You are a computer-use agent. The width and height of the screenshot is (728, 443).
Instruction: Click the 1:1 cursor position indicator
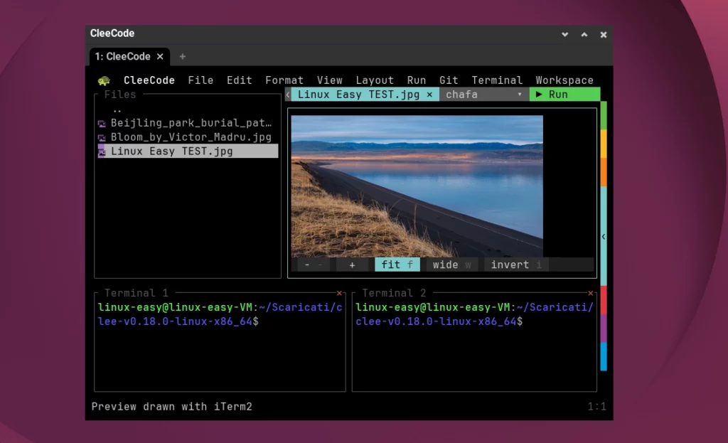596,407
